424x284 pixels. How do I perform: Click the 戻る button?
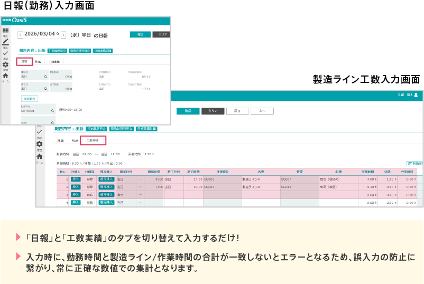point(237,111)
